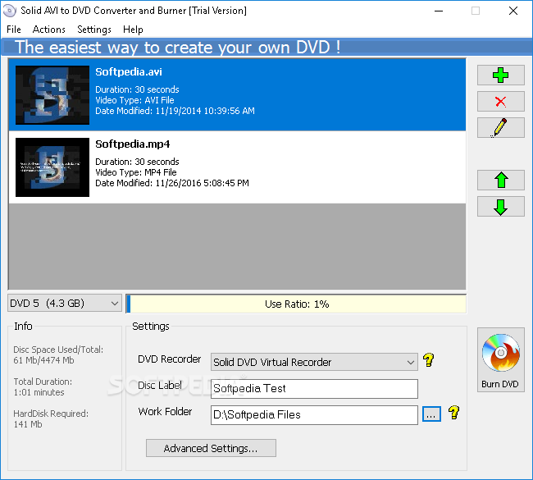Click the Disc Label input field
The width and height of the screenshot is (533, 480).
point(314,388)
